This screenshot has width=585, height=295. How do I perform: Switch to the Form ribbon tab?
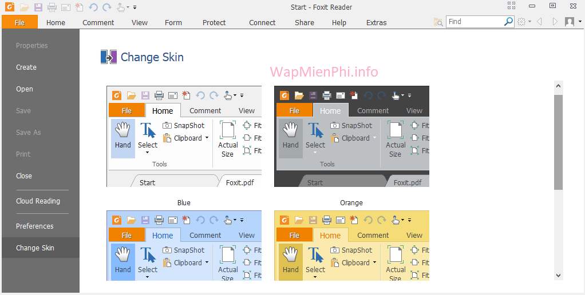coord(173,23)
